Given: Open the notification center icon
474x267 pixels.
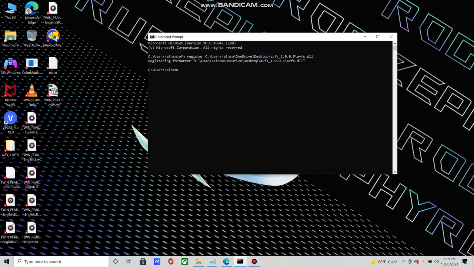Looking at the screenshot, I should click(465, 262).
